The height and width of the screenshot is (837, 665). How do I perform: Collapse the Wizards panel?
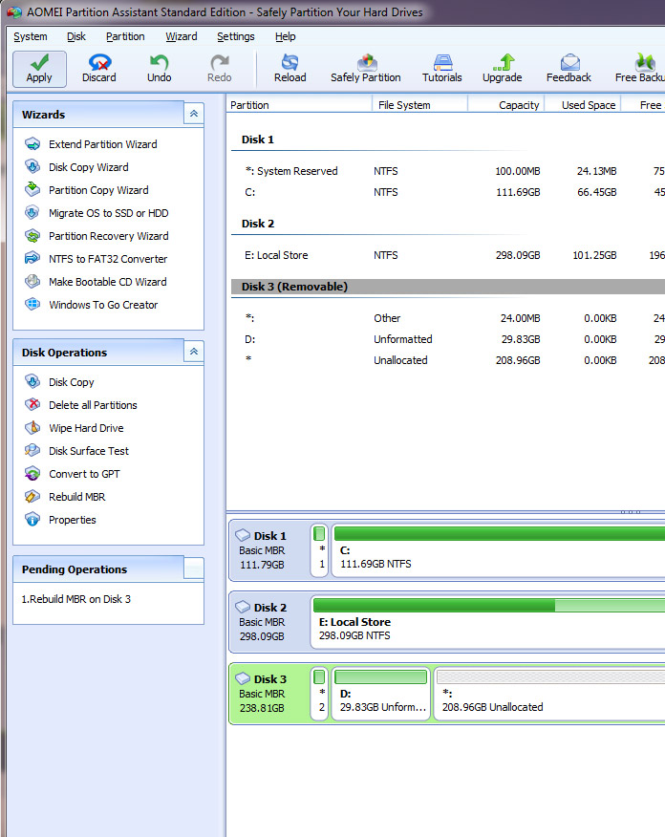pos(194,114)
